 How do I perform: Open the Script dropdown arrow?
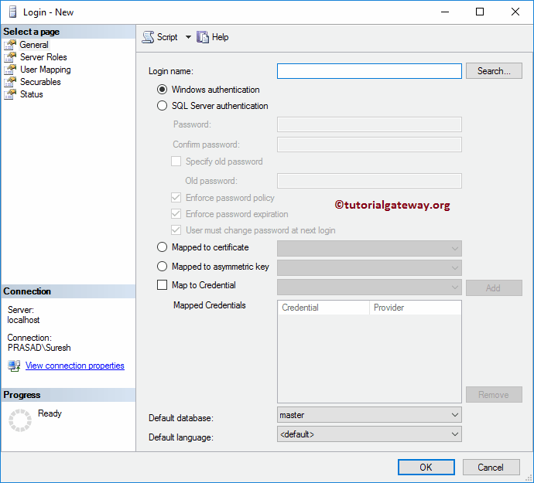click(x=188, y=37)
